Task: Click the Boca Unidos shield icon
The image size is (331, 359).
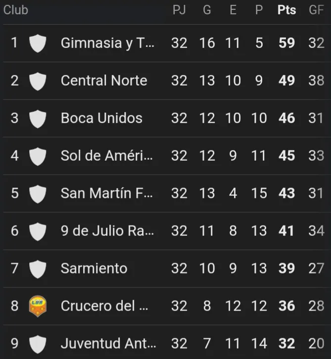Action: click(38, 118)
